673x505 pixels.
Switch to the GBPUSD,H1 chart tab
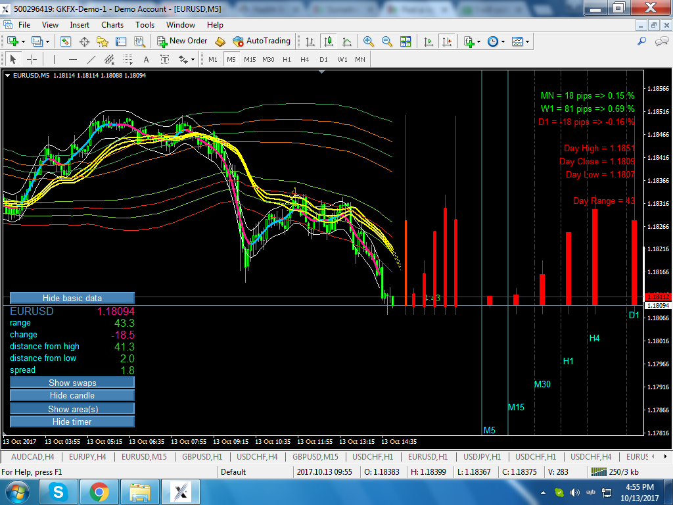[x=202, y=456]
